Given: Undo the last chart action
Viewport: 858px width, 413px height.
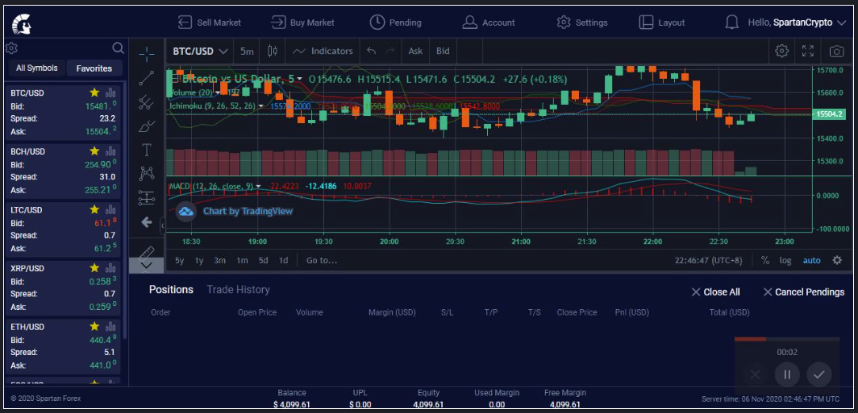Looking at the screenshot, I should pyautogui.click(x=371, y=51).
